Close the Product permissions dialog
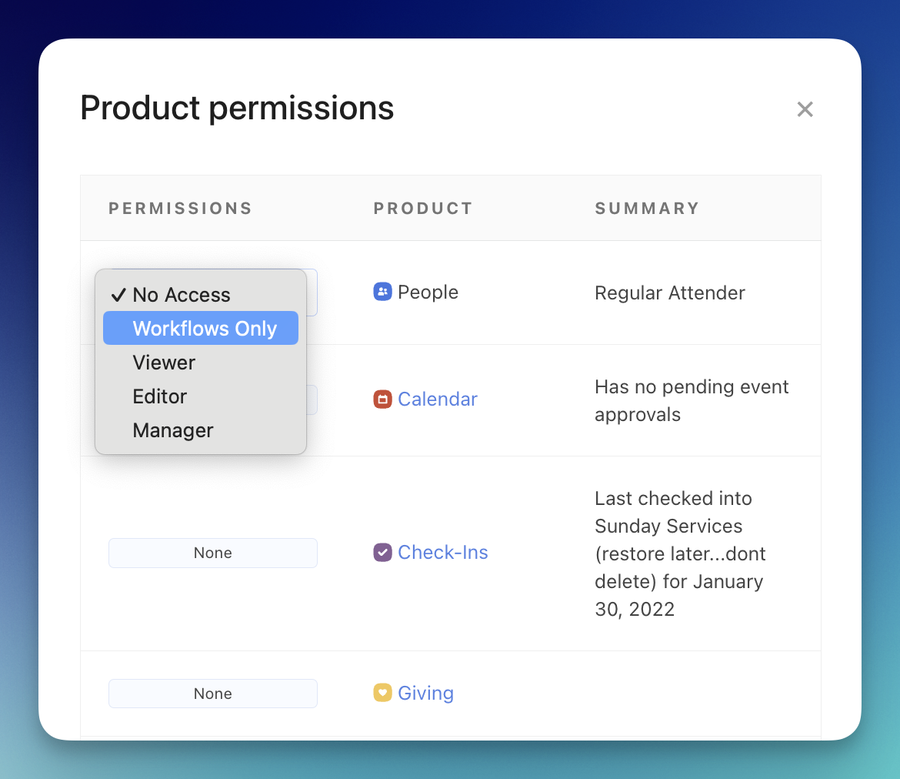900x779 pixels. [805, 109]
